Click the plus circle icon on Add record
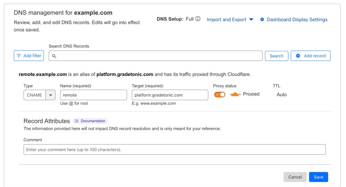This screenshot has width=346, height=187. pyautogui.click(x=298, y=56)
